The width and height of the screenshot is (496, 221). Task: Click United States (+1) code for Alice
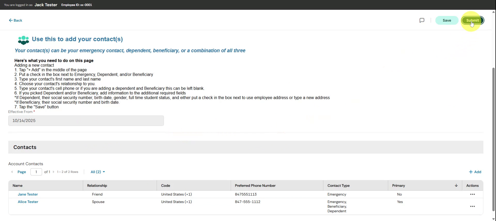tap(176, 202)
